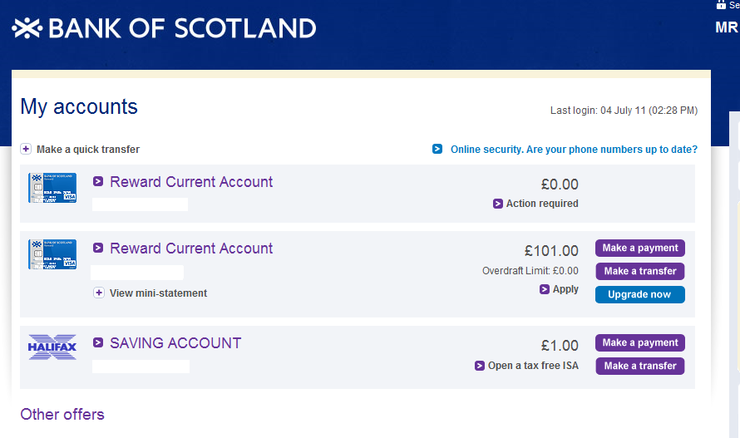The height and width of the screenshot is (438, 740).
Task: Expand the Make a quick transfer section
Action: click(x=27, y=150)
